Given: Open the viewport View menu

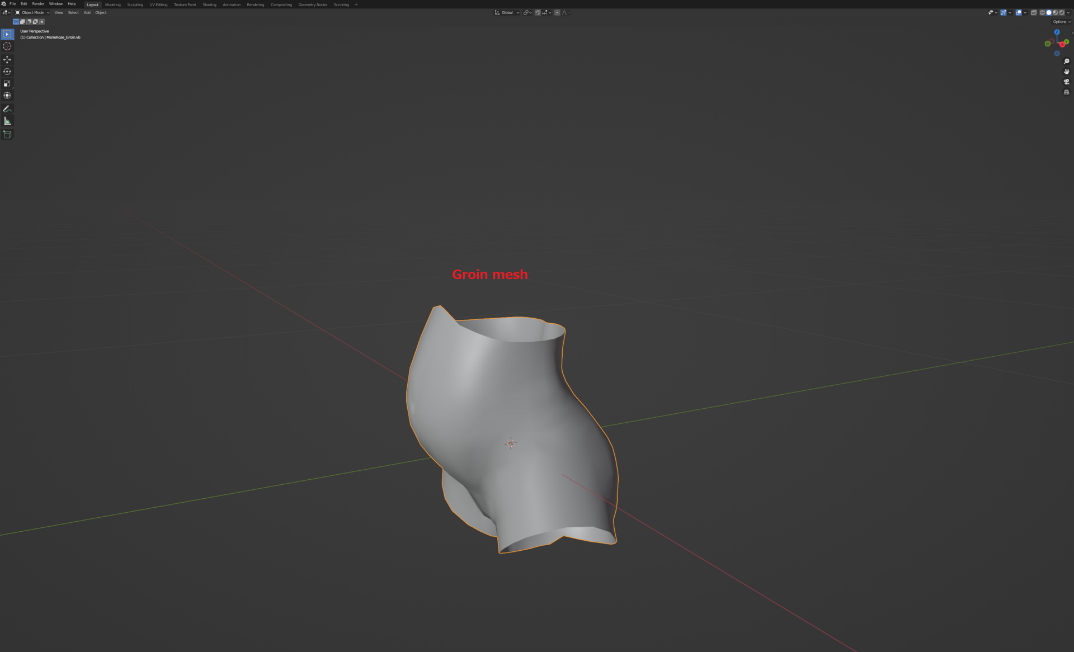Looking at the screenshot, I should pos(59,12).
